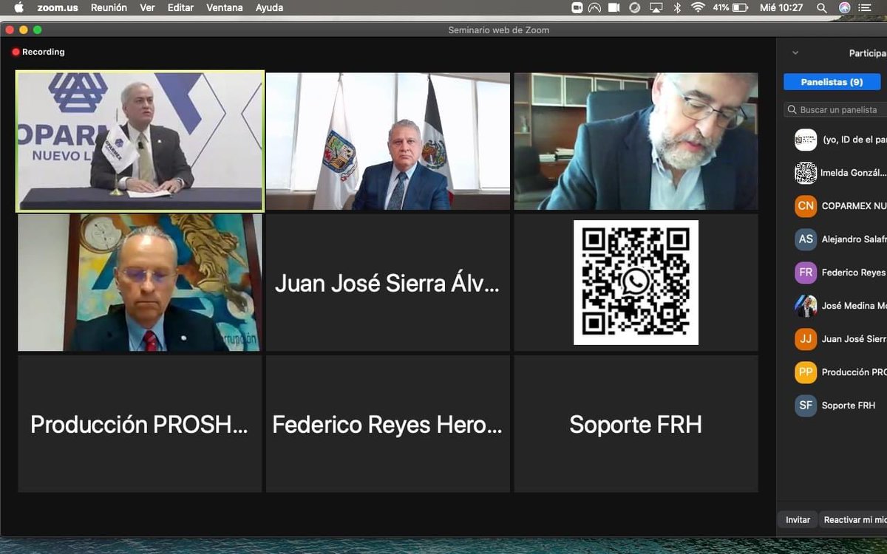Image resolution: width=887 pixels, height=554 pixels.
Task: Open the Apple menu
Action: 18,7
